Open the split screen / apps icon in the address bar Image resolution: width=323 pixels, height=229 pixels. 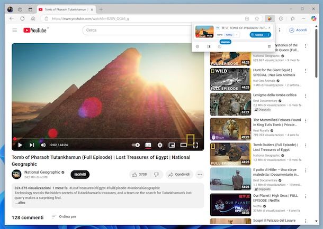point(247,18)
